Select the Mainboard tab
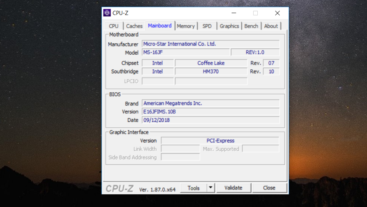Viewport: 367px width, 207px height. point(159,26)
